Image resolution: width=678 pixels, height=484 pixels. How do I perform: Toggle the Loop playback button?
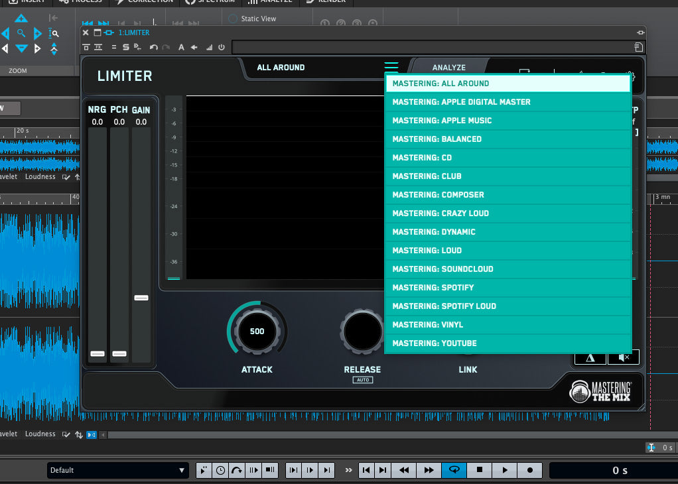click(454, 469)
